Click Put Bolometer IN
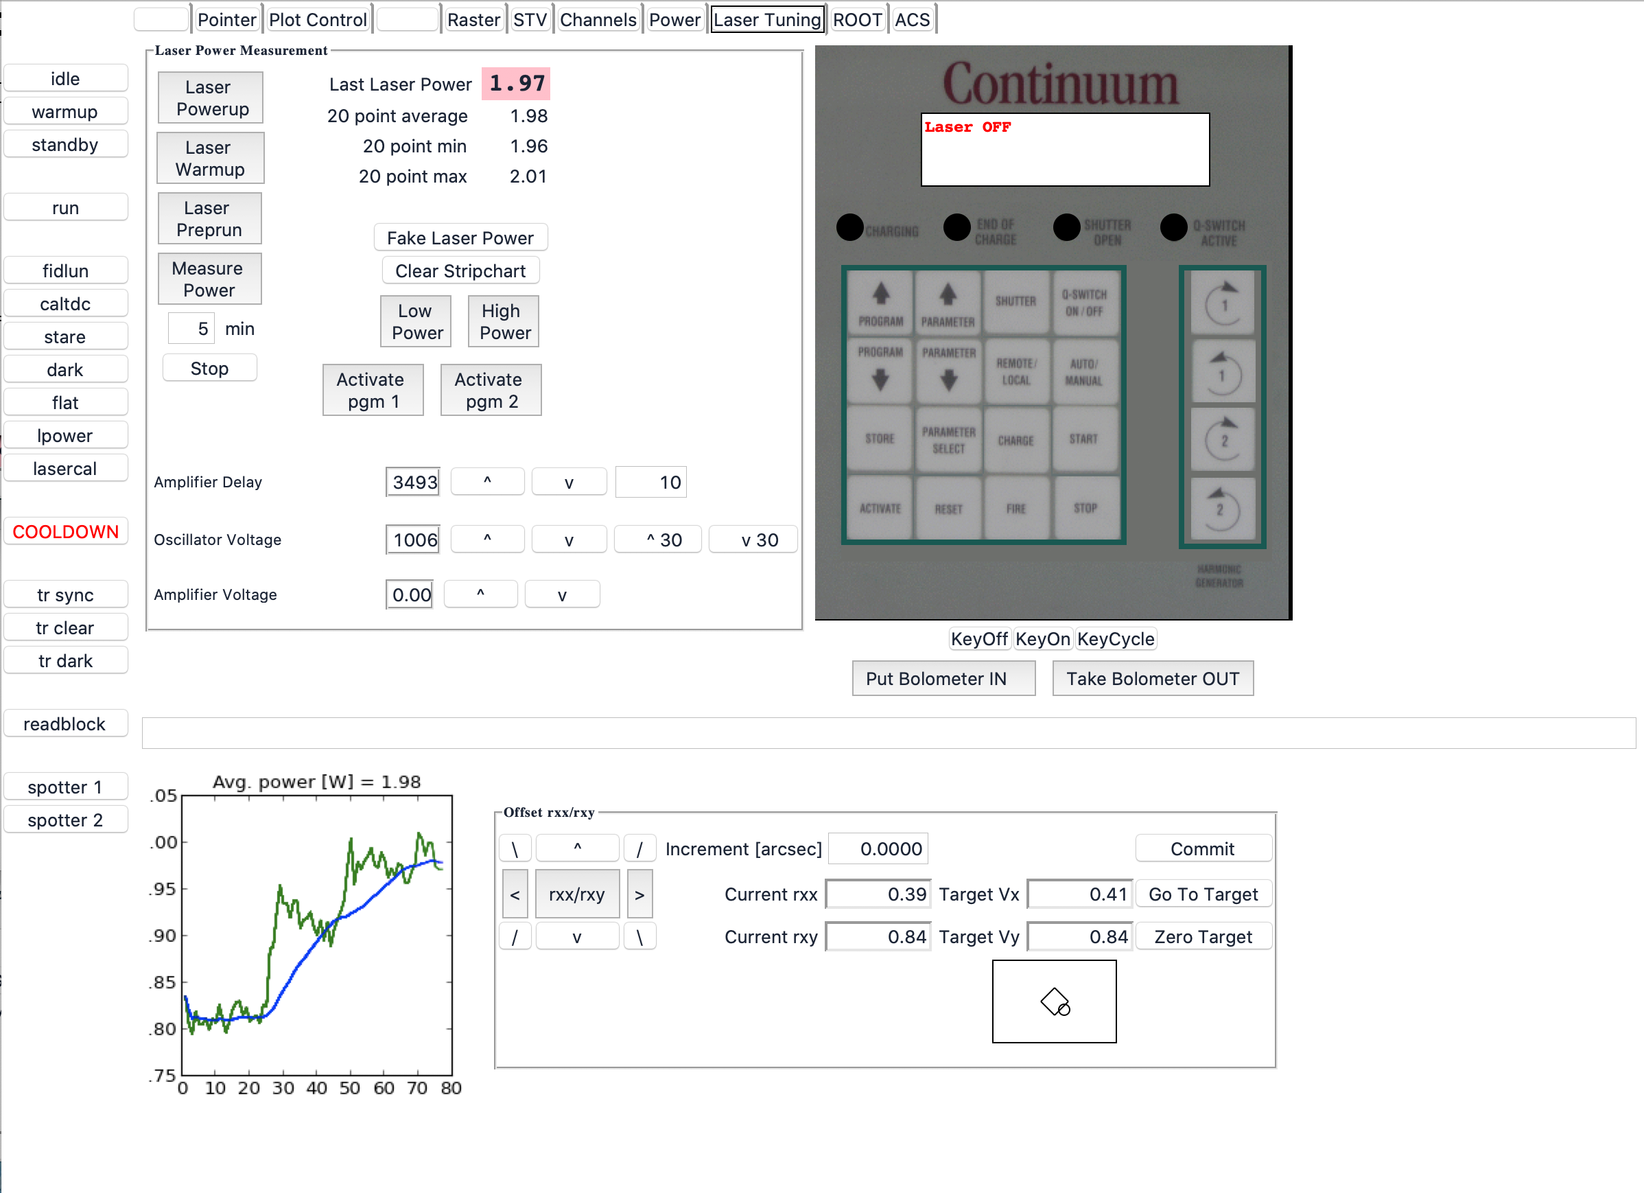The width and height of the screenshot is (1644, 1193). (x=943, y=679)
